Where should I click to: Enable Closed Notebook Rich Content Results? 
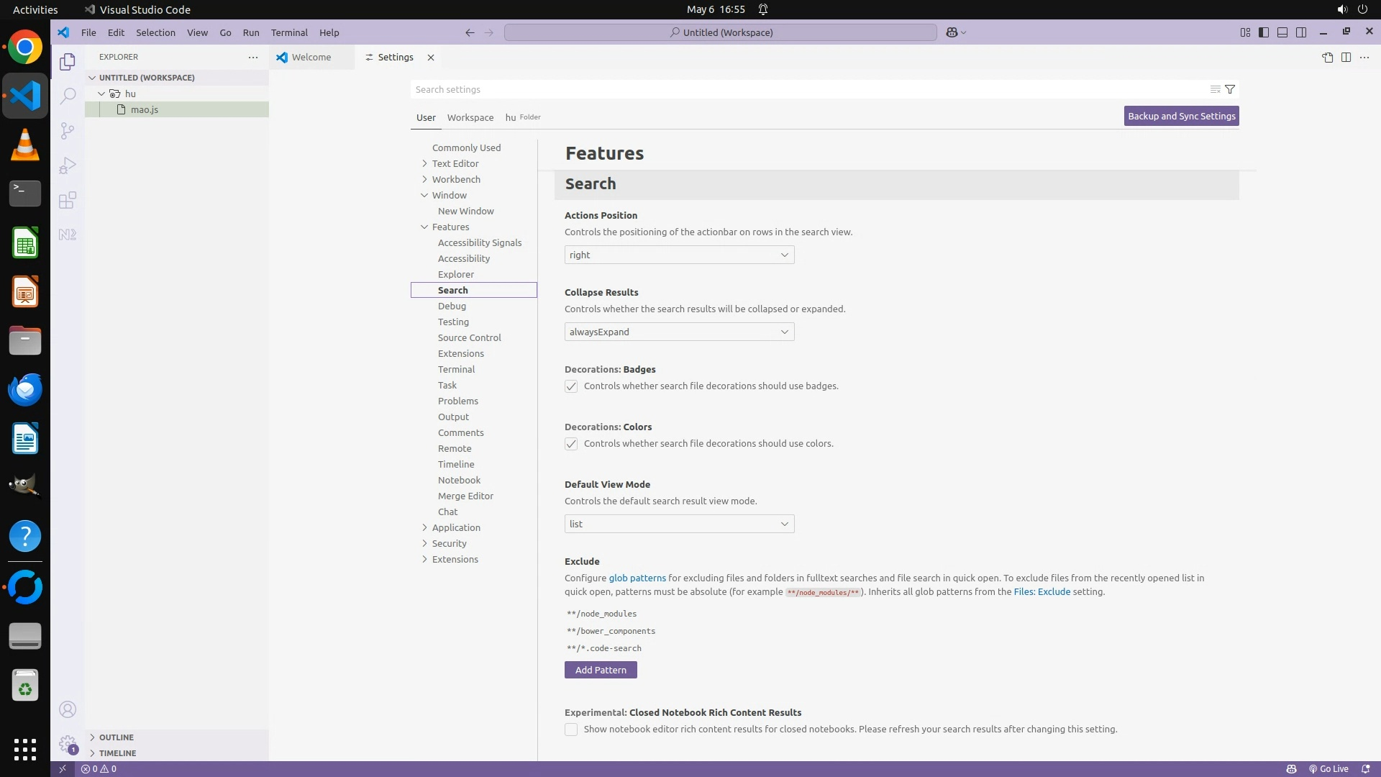571,730
